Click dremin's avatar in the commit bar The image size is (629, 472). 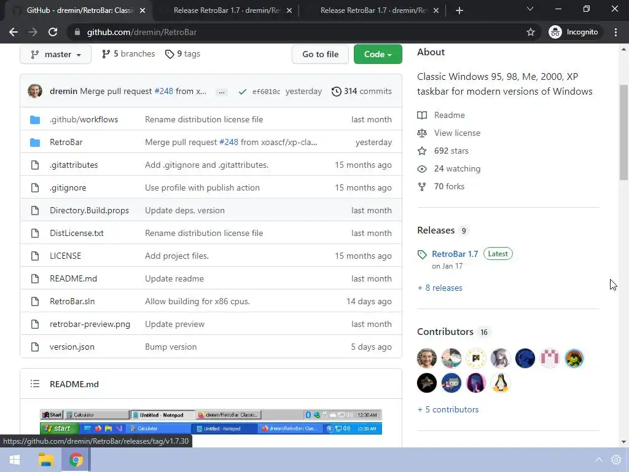[x=35, y=91]
